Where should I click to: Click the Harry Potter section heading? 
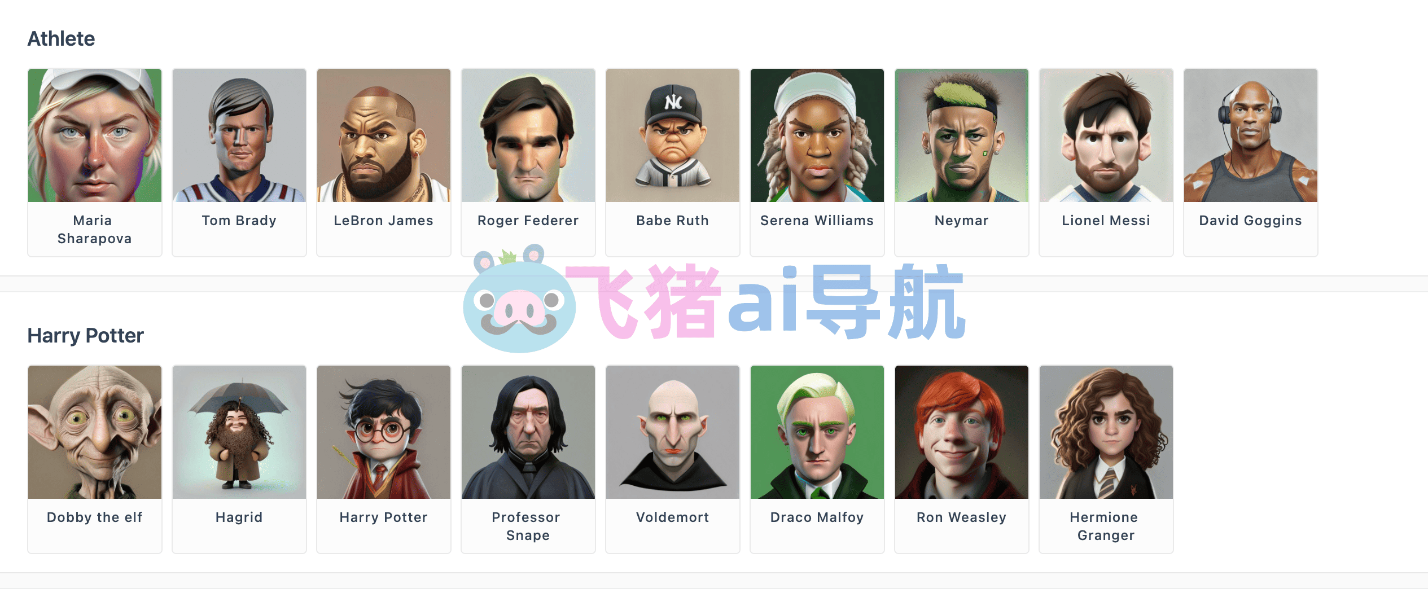pyautogui.click(x=86, y=336)
